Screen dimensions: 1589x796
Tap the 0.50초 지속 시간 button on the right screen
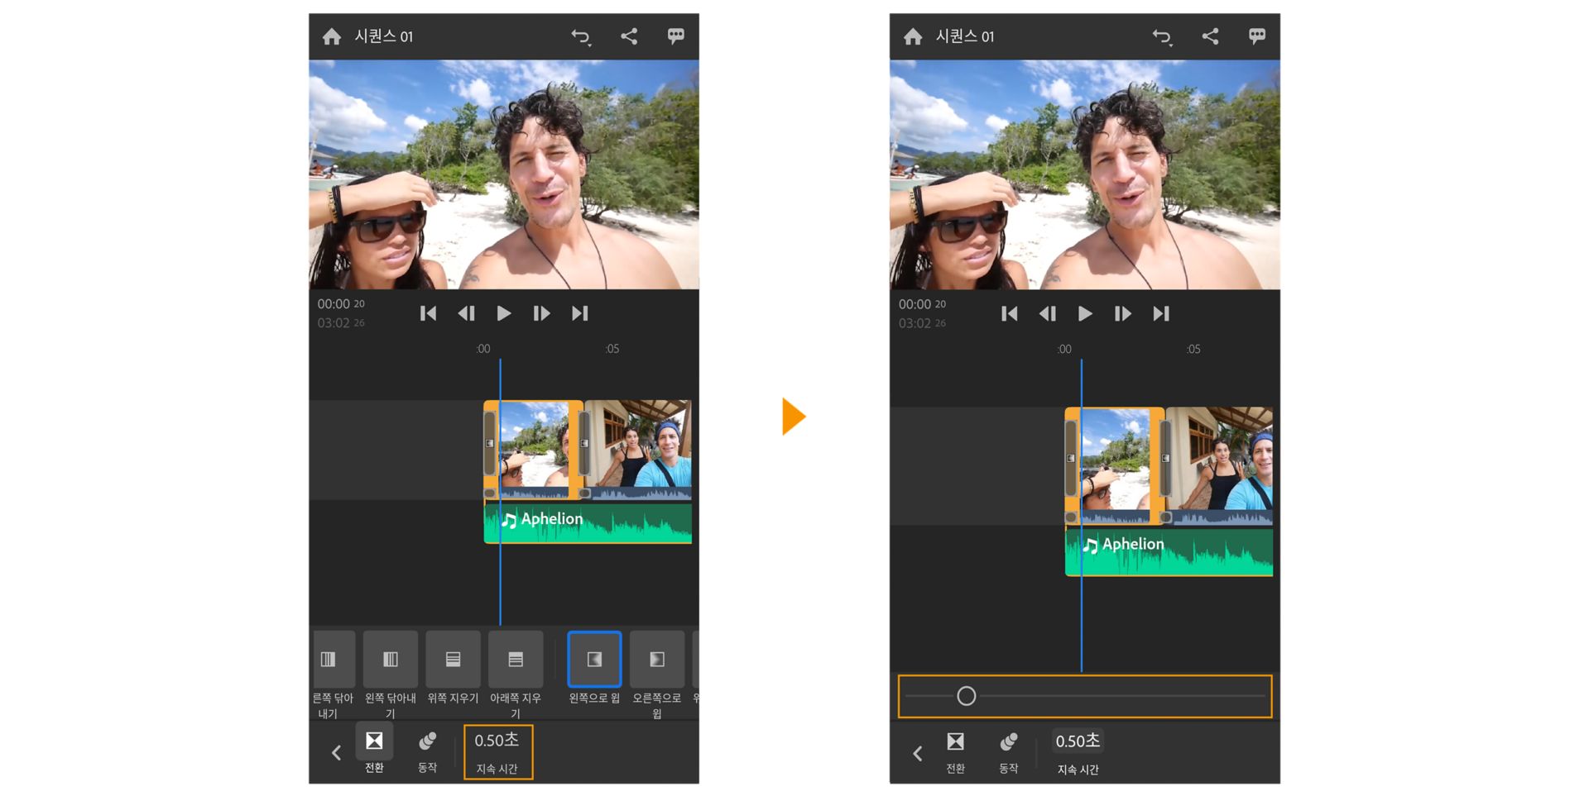[x=1078, y=752]
